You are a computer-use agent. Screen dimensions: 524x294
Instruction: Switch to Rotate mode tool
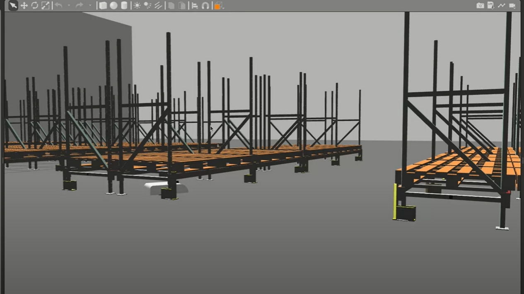click(35, 5)
